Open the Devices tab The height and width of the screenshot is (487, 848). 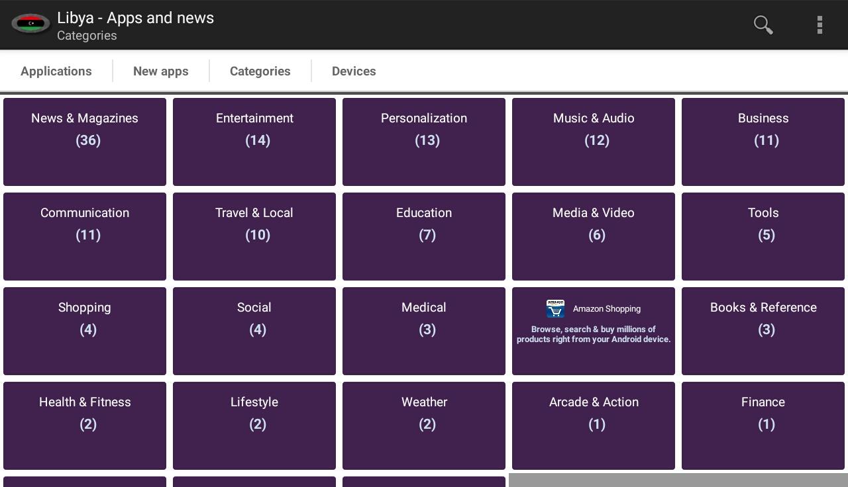[354, 71]
